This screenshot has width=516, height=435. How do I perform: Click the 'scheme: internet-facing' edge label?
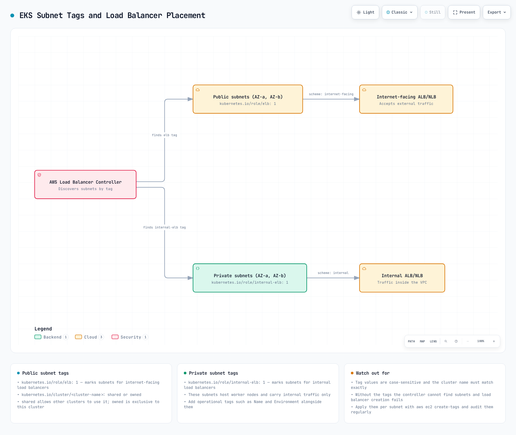tap(331, 94)
